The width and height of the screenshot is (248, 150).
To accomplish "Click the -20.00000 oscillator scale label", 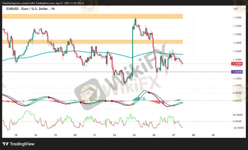I will click(238, 128).
